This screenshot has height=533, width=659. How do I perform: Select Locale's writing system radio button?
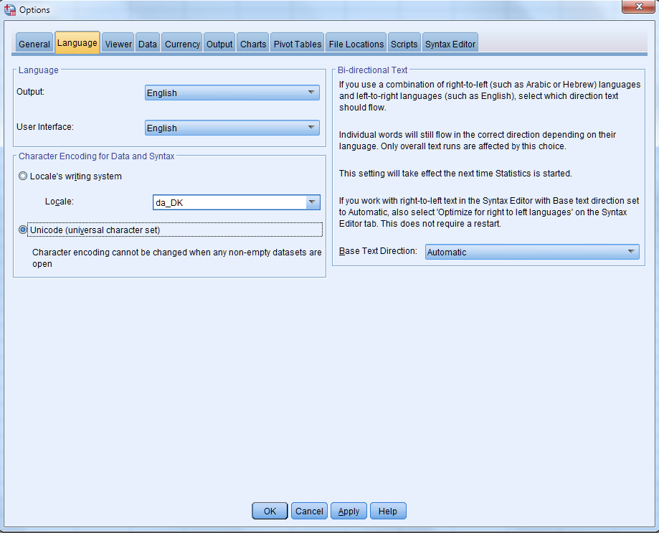tap(24, 176)
